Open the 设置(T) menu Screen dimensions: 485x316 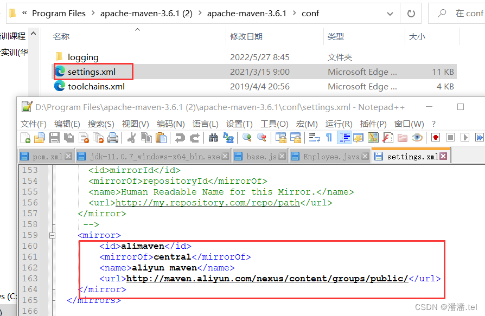pos(239,124)
